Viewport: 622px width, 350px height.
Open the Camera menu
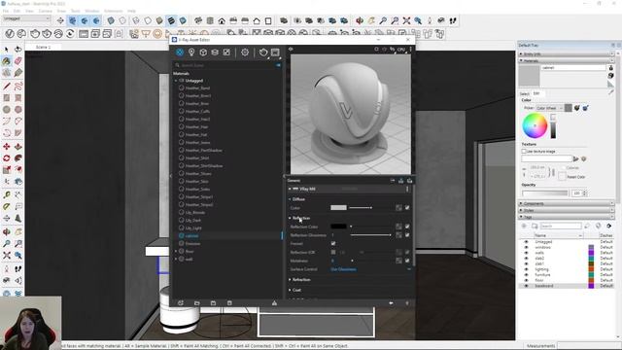[x=46, y=11]
